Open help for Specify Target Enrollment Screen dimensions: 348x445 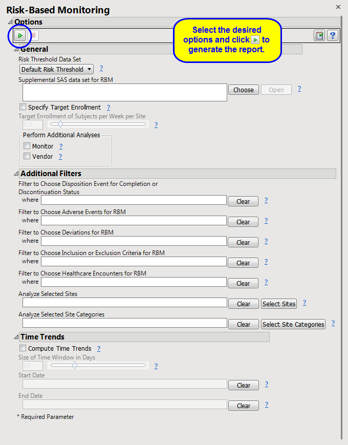108,107
